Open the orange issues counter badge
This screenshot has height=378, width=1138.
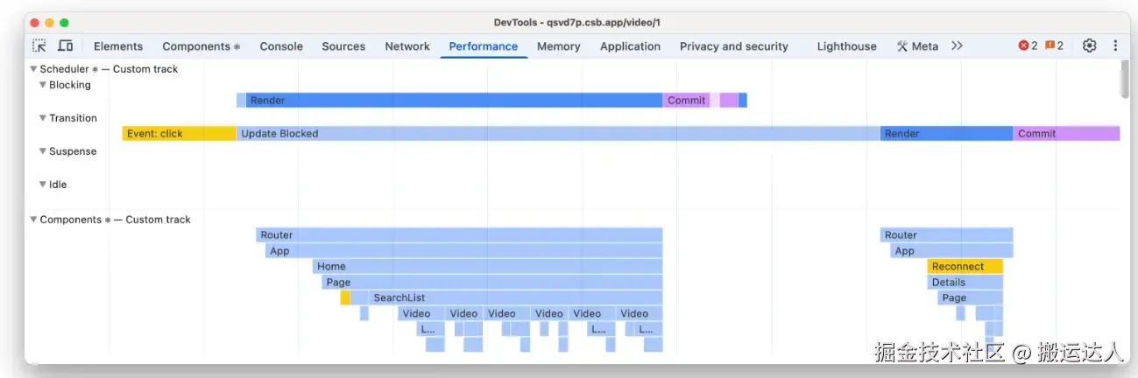click(x=1054, y=45)
